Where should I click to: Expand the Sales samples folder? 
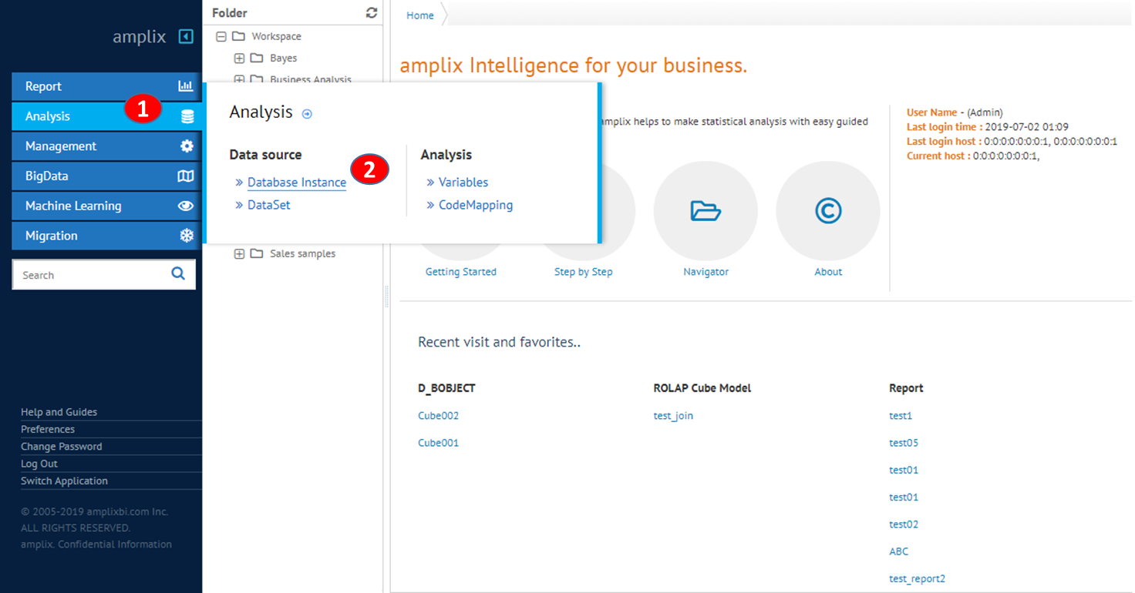point(239,253)
